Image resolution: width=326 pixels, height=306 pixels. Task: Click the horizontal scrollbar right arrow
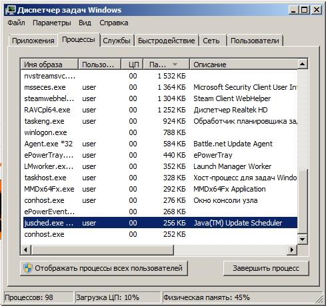click(x=292, y=250)
